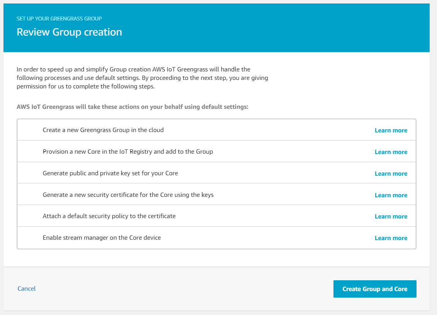Click the Create Group and Core button
The width and height of the screenshot is (437, 315).
pyautogui.click(x=374, y=289)
